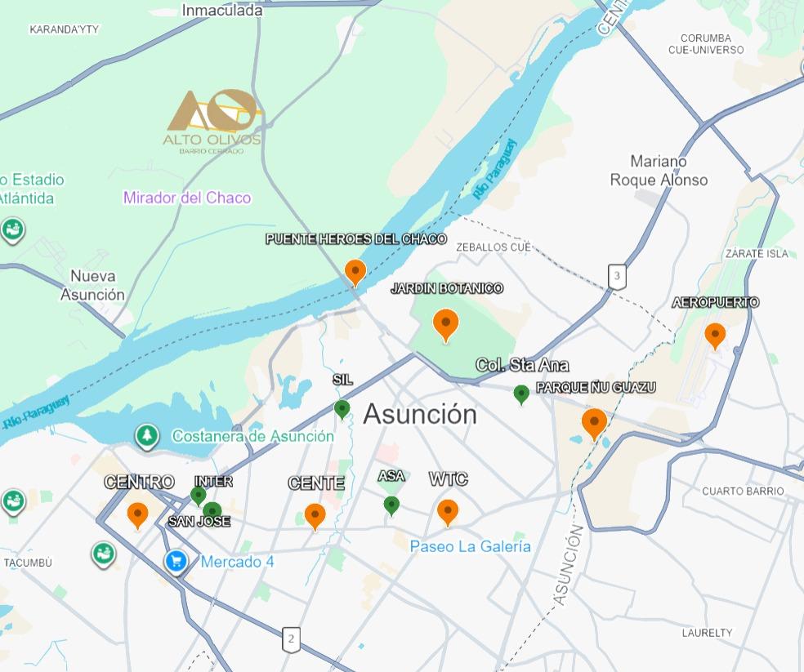Click the Paseo La Galería label
The width and height of the screenshot is (804, 672).
tap(470, 546)
